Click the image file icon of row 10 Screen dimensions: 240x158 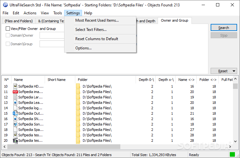click(15, 86)
